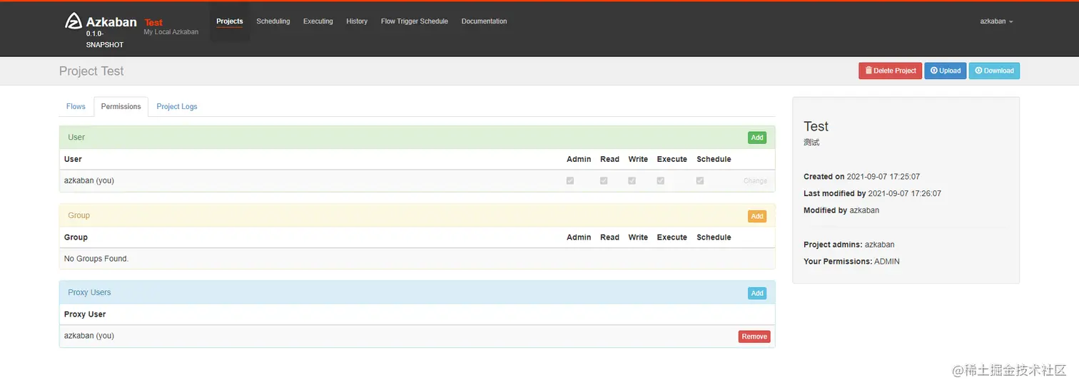
Task: Click the 'Group' panel header title
Action: [78, 215]
